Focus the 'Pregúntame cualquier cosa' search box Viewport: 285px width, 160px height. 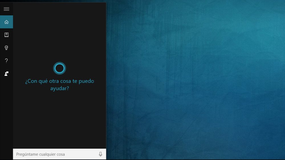point(60,154)
